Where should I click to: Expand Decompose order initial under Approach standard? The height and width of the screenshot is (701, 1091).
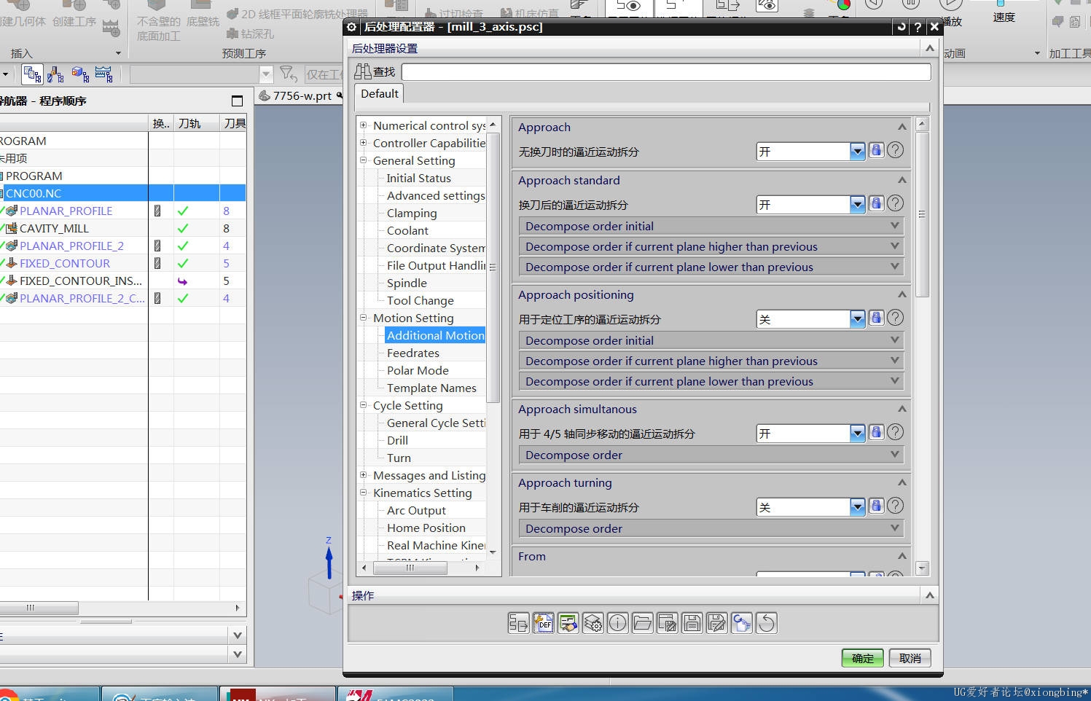(x=711, y=226)
